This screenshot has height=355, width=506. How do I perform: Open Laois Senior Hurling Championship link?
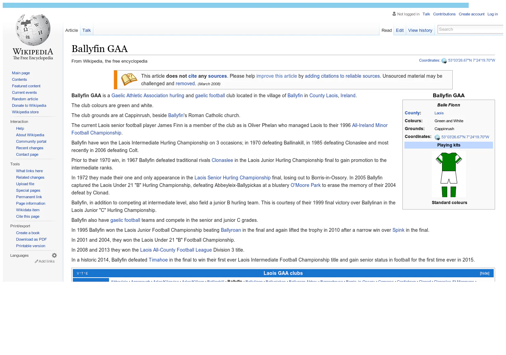pyautogui.click(x=232, y=178)
